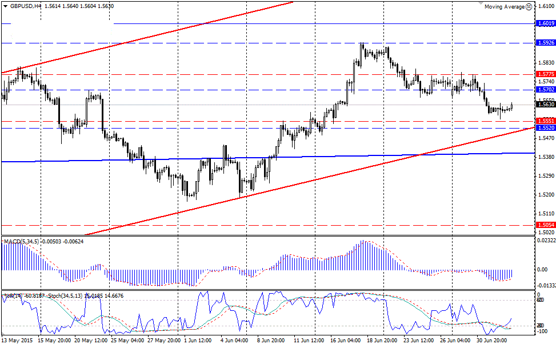Click the current price tag 1.5630
The height and width of the screenshot is (344, 556).
point(546,105)
